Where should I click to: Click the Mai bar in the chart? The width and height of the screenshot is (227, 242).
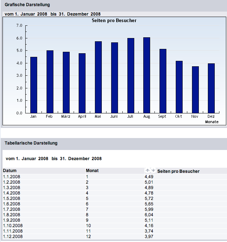pyautogui.click(x=98, y=77)
